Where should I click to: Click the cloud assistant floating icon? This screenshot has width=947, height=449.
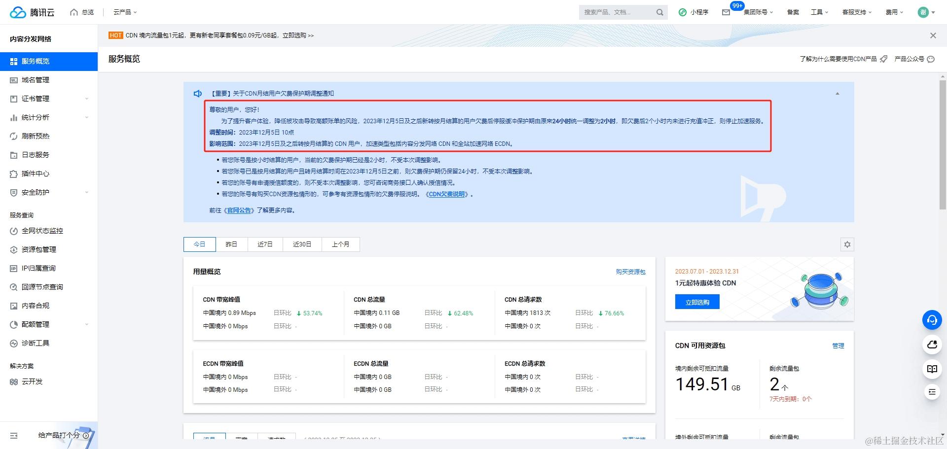[932, 345]
